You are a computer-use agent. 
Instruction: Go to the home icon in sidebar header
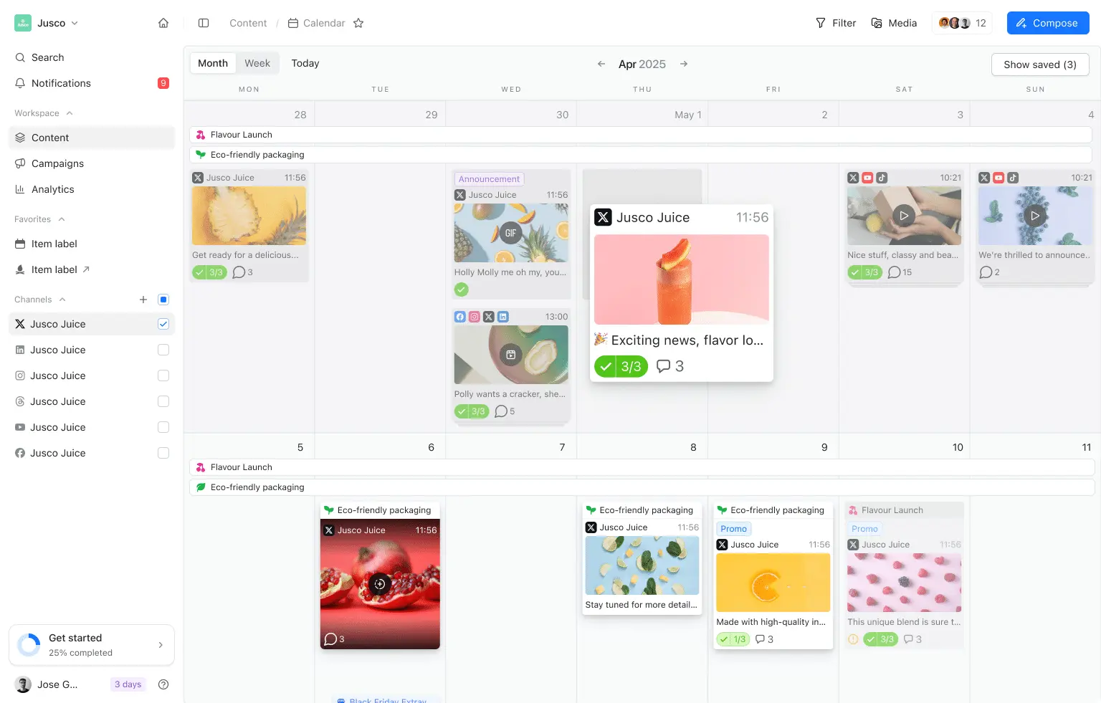point(163,23)
